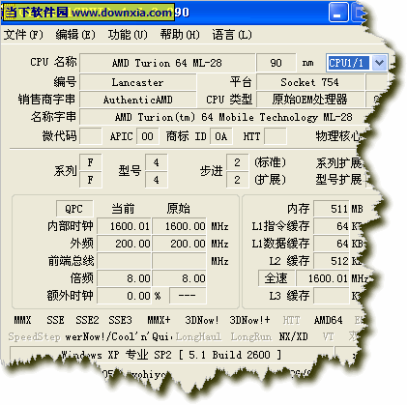Click the 3DNow!+ feature label
This screenshot has height=405, width=407.
pyautogui.click(x=250, y=320)
